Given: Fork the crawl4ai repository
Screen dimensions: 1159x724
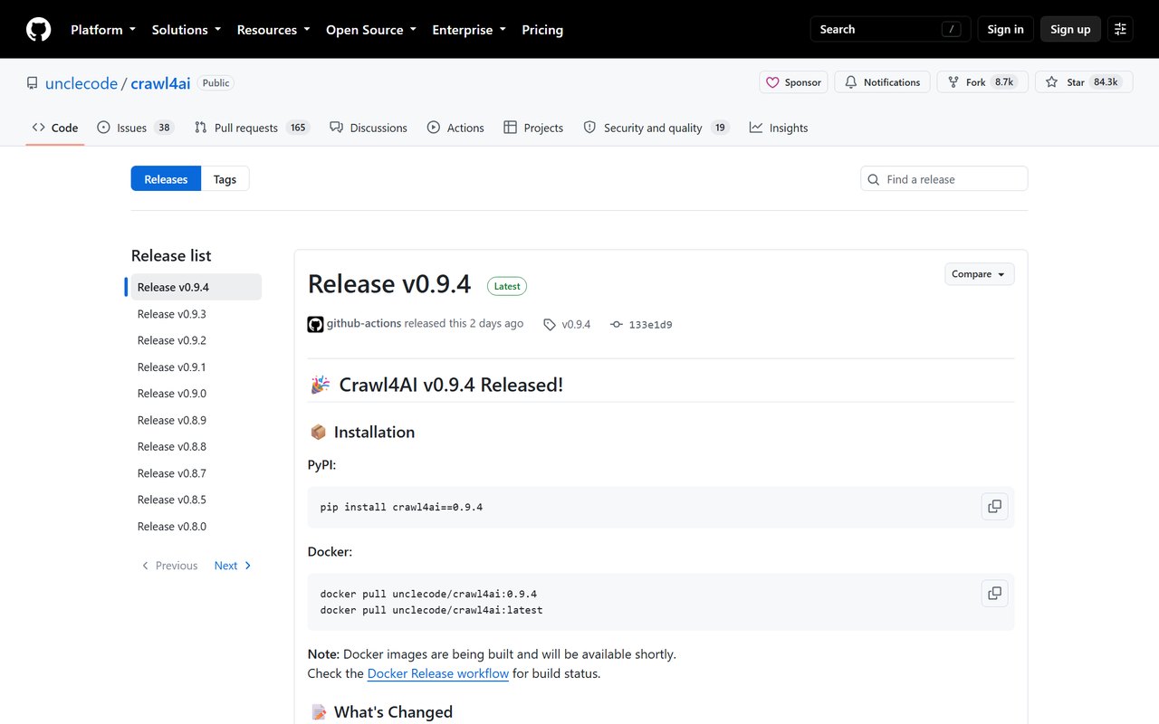Looking at the screenshot, I should [x=982, y=82].
